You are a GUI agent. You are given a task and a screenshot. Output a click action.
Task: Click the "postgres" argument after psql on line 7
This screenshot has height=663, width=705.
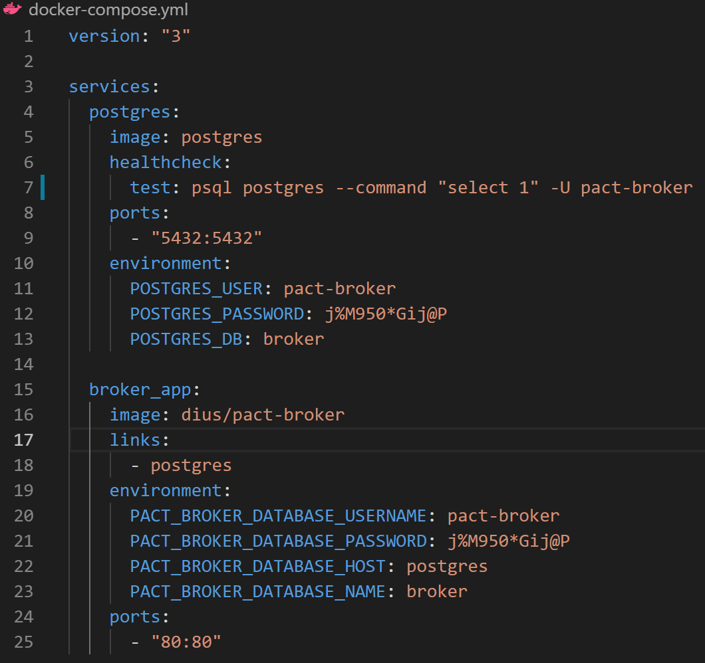click(283, 187)
